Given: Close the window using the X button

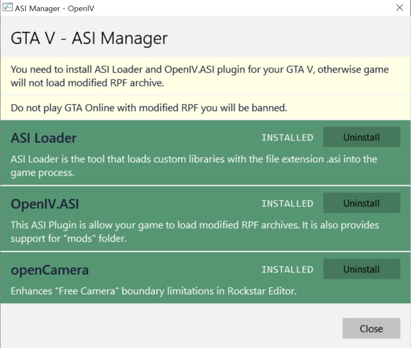Looking at the screenshot, I should (400, 7).
